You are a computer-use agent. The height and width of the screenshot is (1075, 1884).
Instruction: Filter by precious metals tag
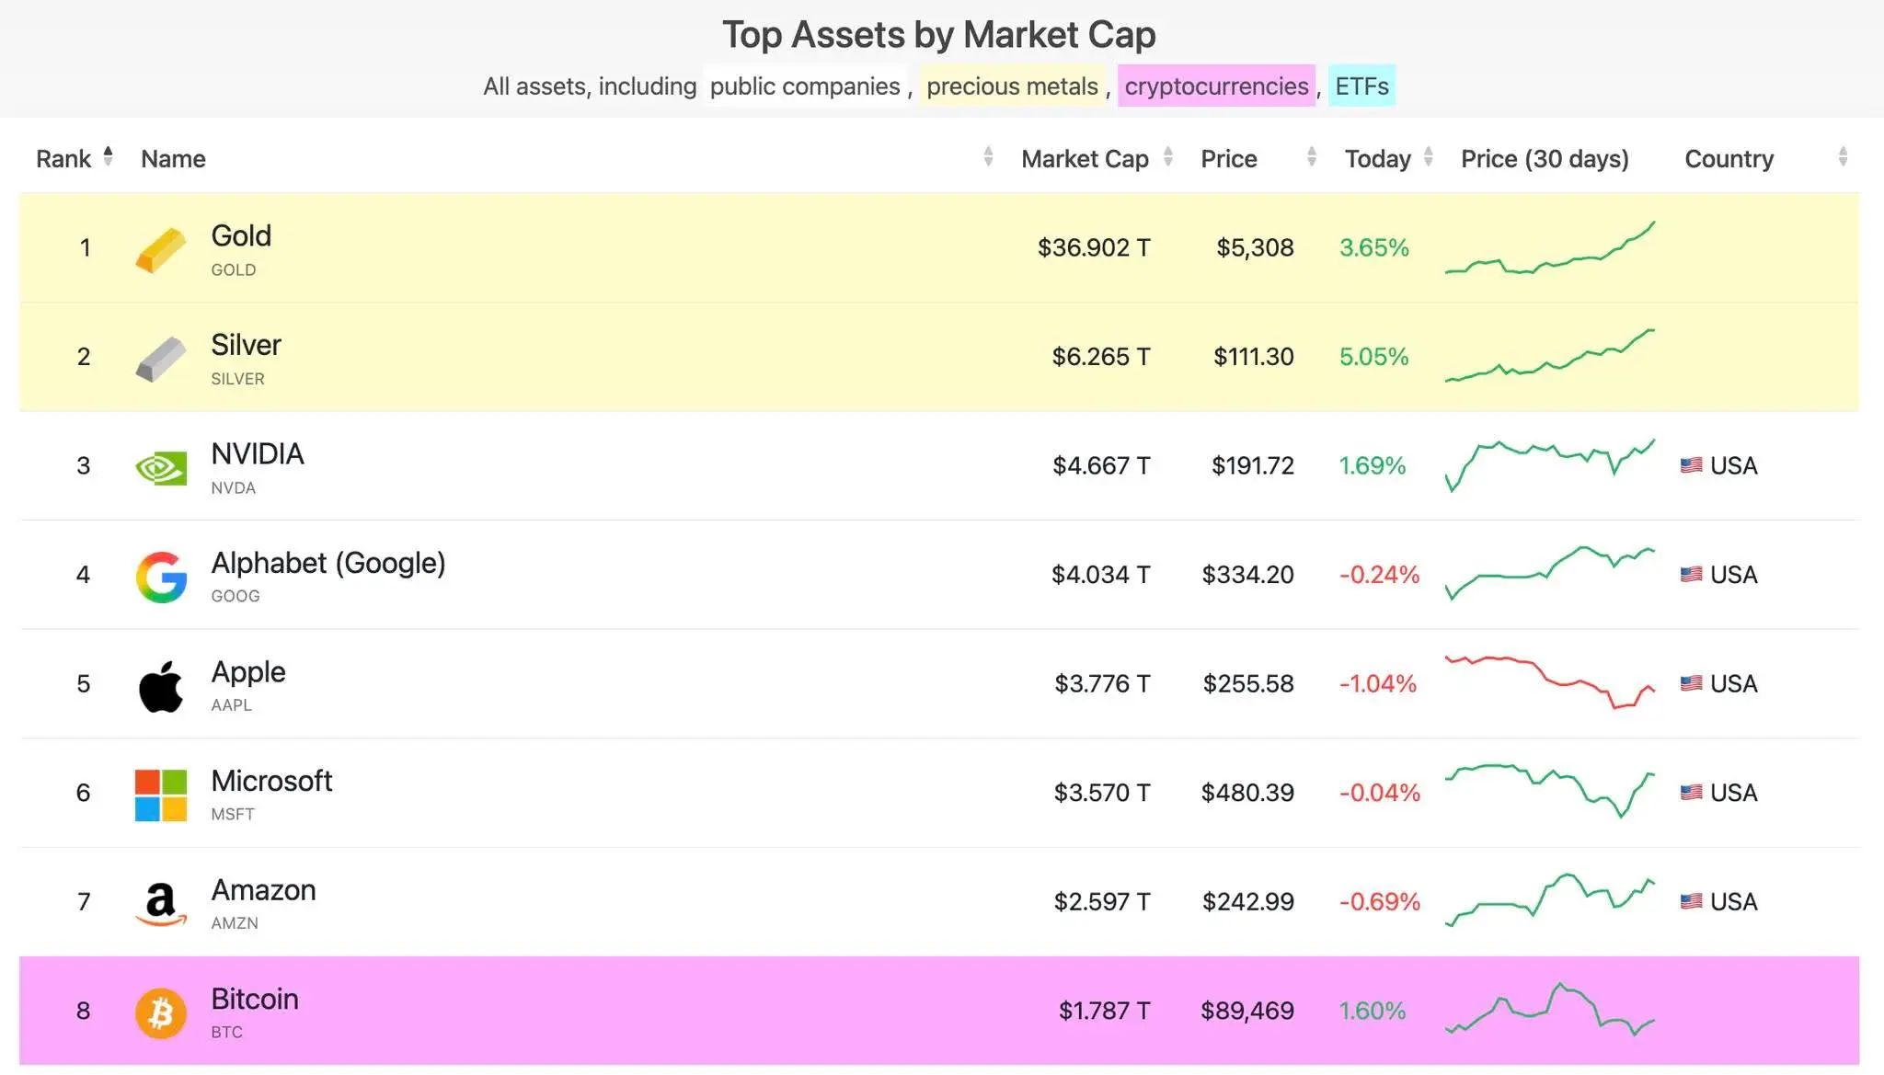click(1012, 86)
